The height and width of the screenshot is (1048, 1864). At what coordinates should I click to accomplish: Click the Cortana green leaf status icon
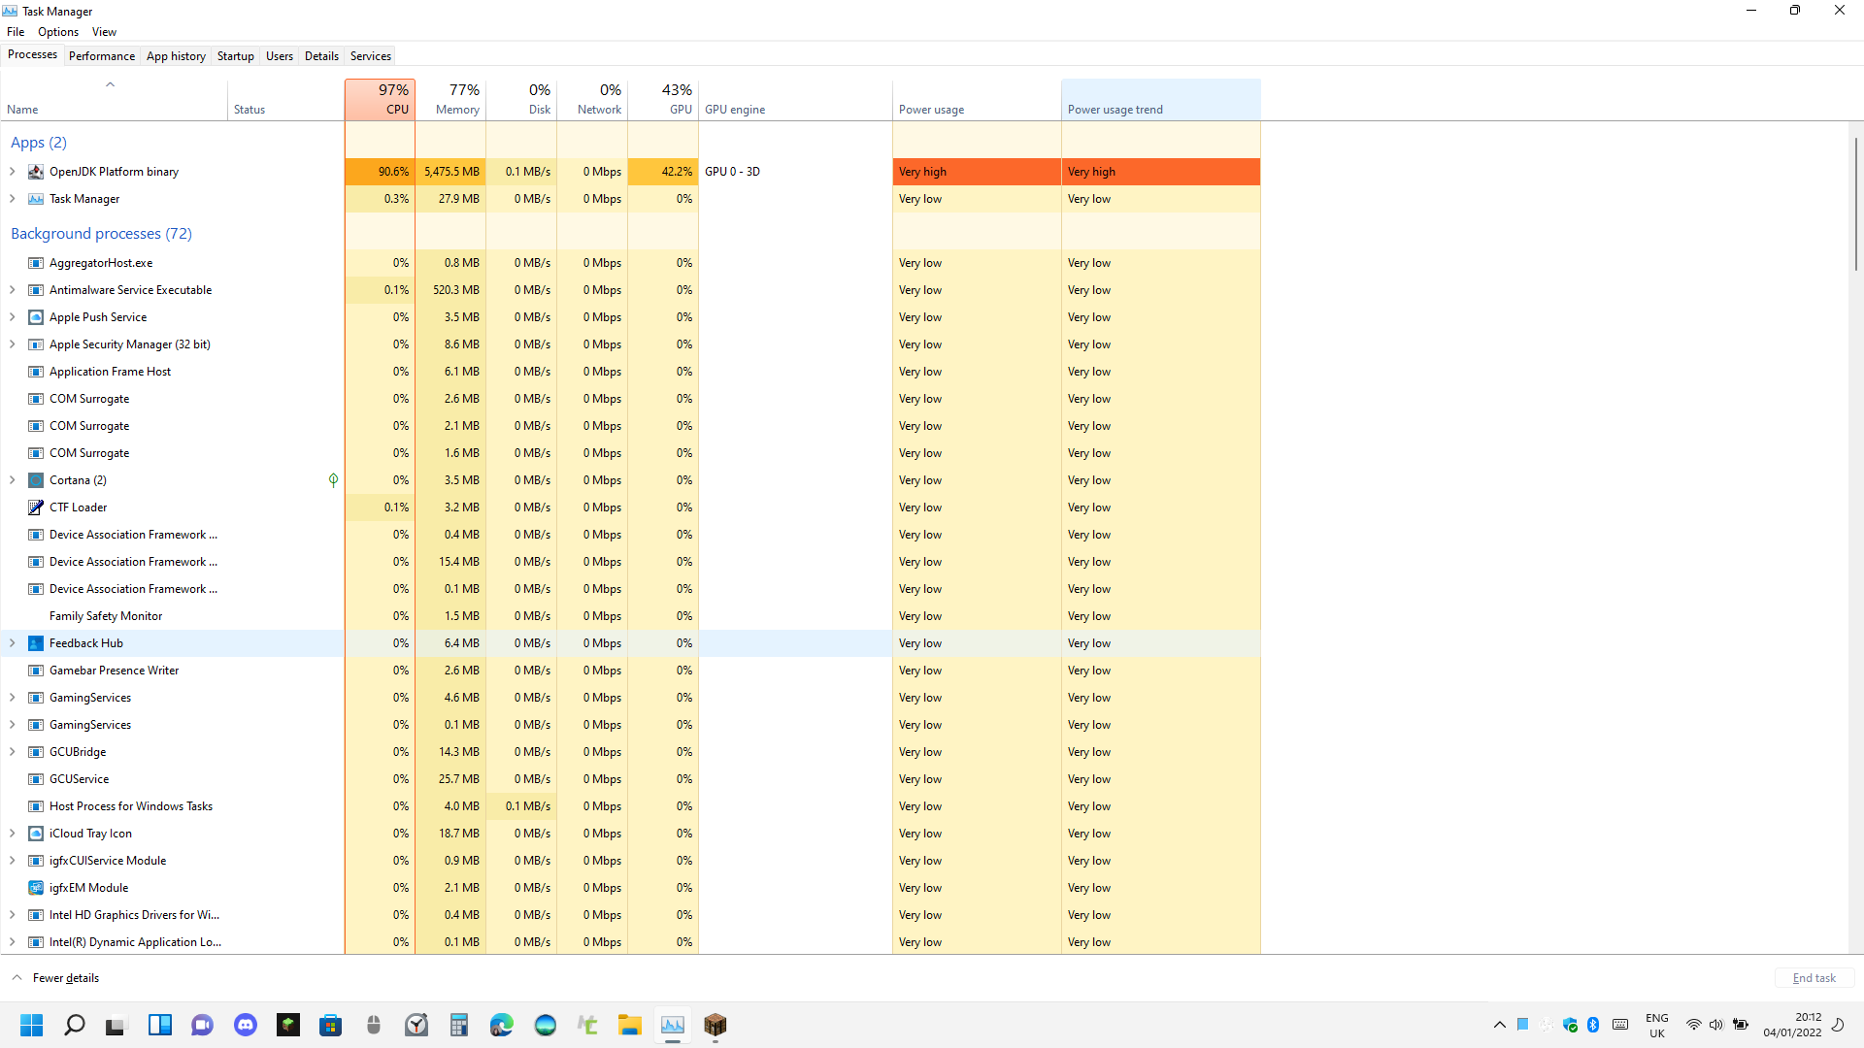333,480
